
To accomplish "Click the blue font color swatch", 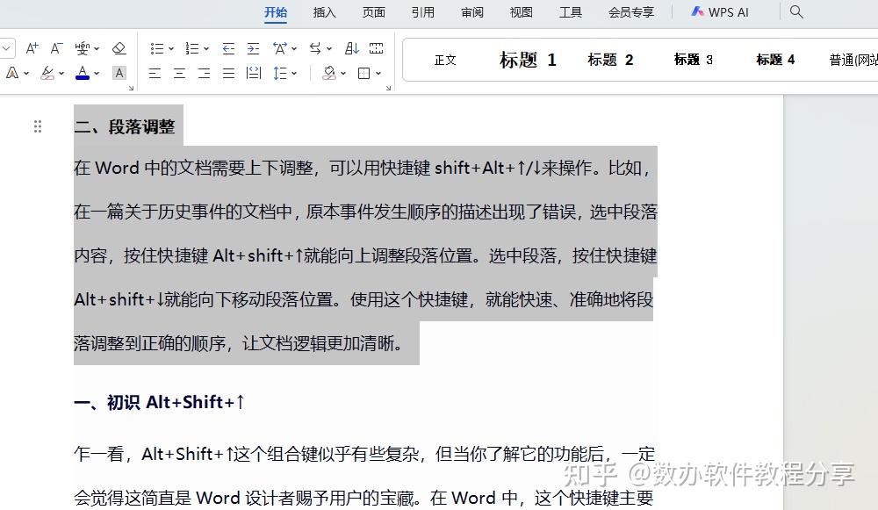I will pos(81,77).
